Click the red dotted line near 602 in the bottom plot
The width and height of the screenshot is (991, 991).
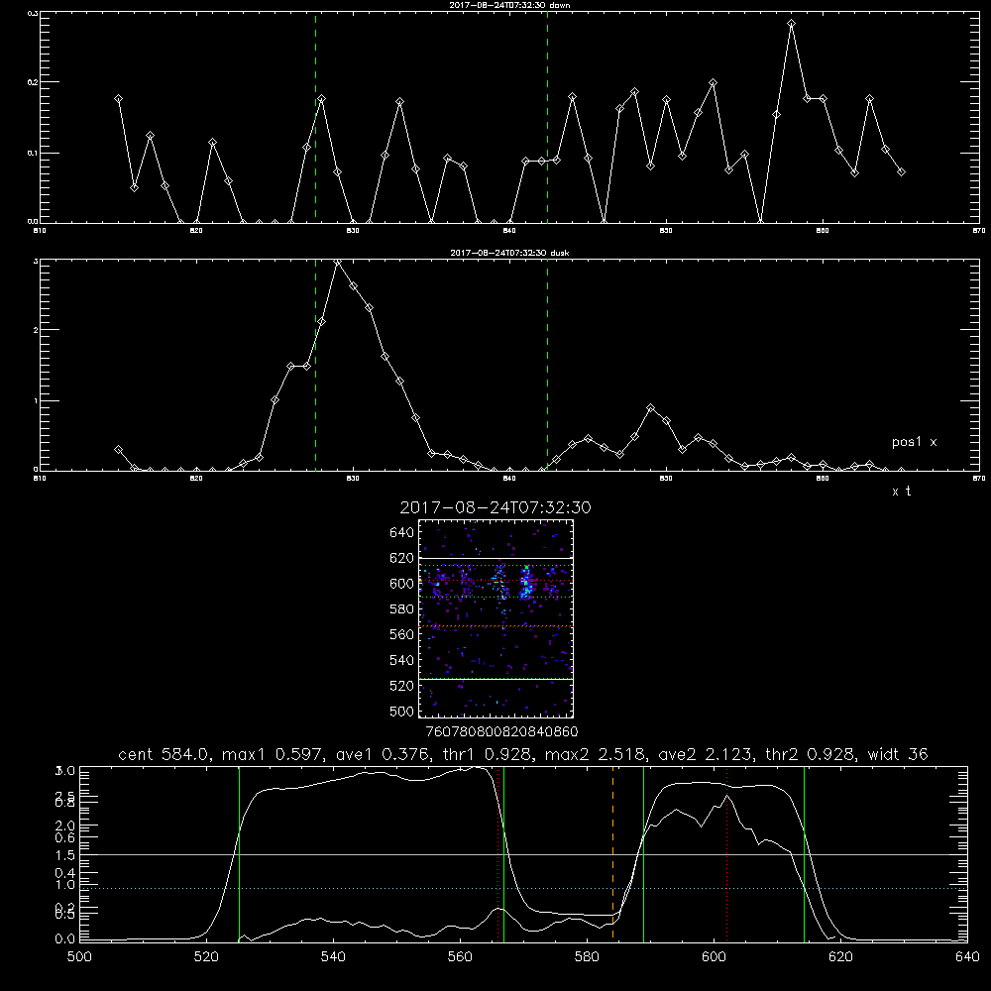(x=726, y=854)
